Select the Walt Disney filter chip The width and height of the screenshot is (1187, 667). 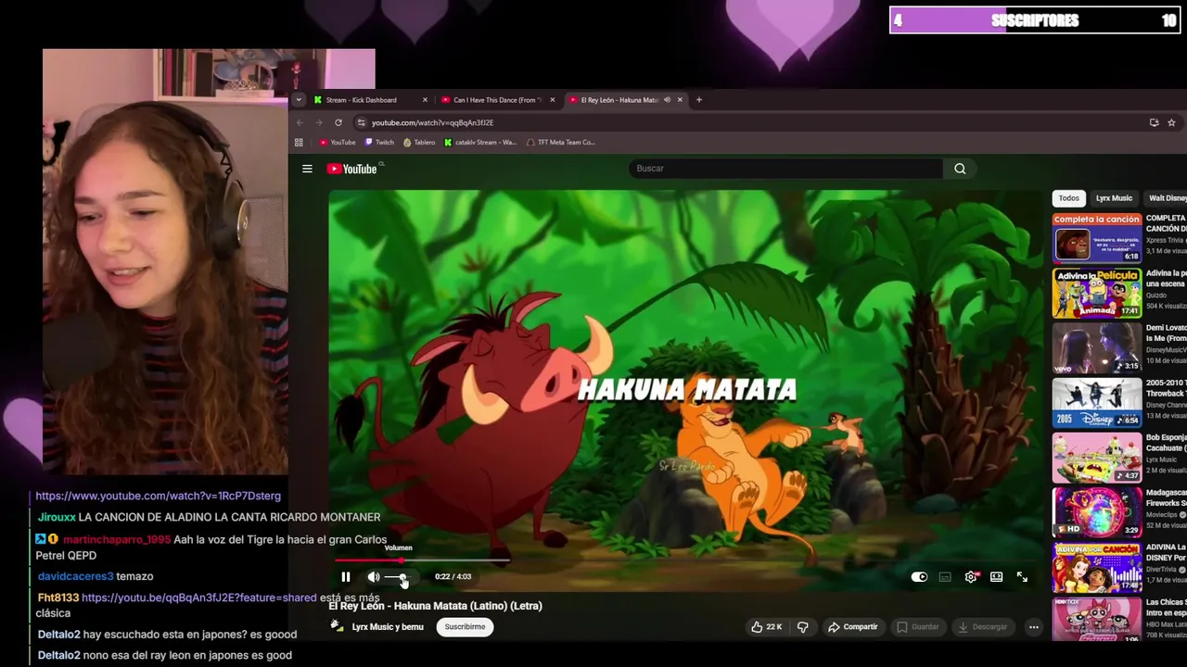(x=1167, y=198)
